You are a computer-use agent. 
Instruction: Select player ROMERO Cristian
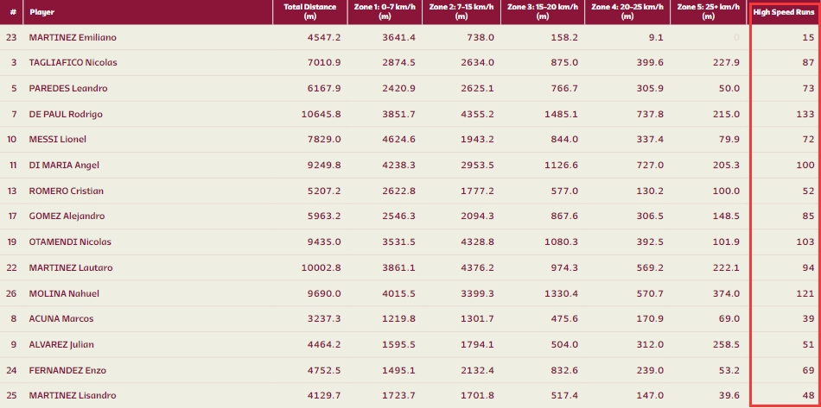tap(67, 191)
